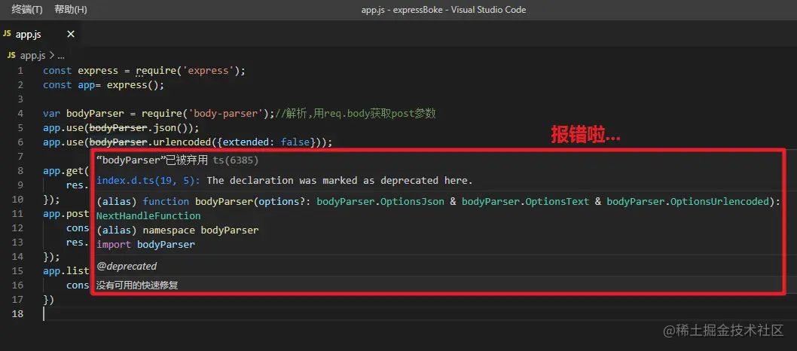Click import bodyParser line in popup

[145, 244]
